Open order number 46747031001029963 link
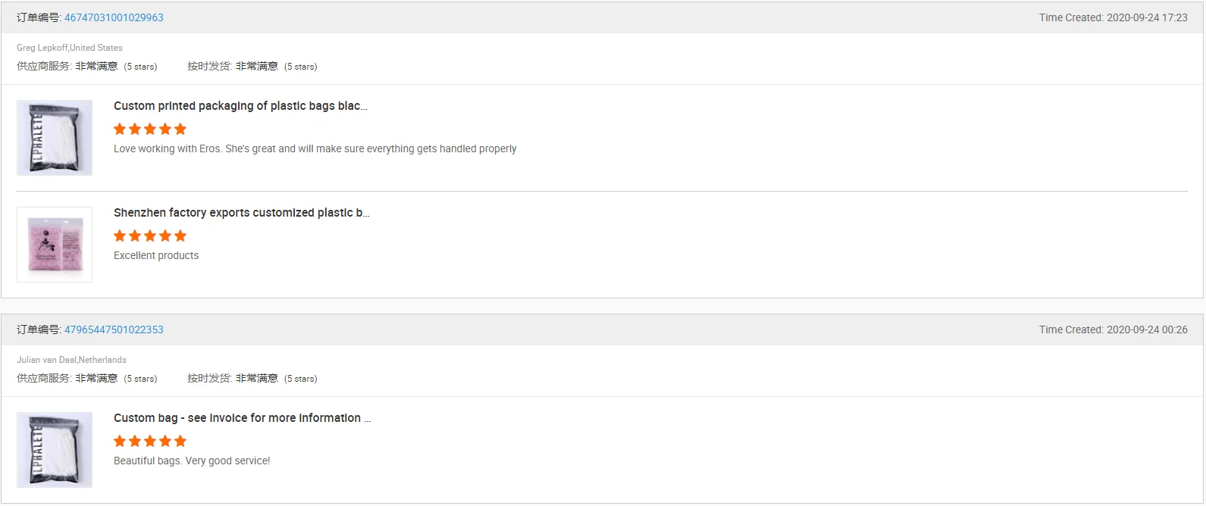 (x=114, y=17)
